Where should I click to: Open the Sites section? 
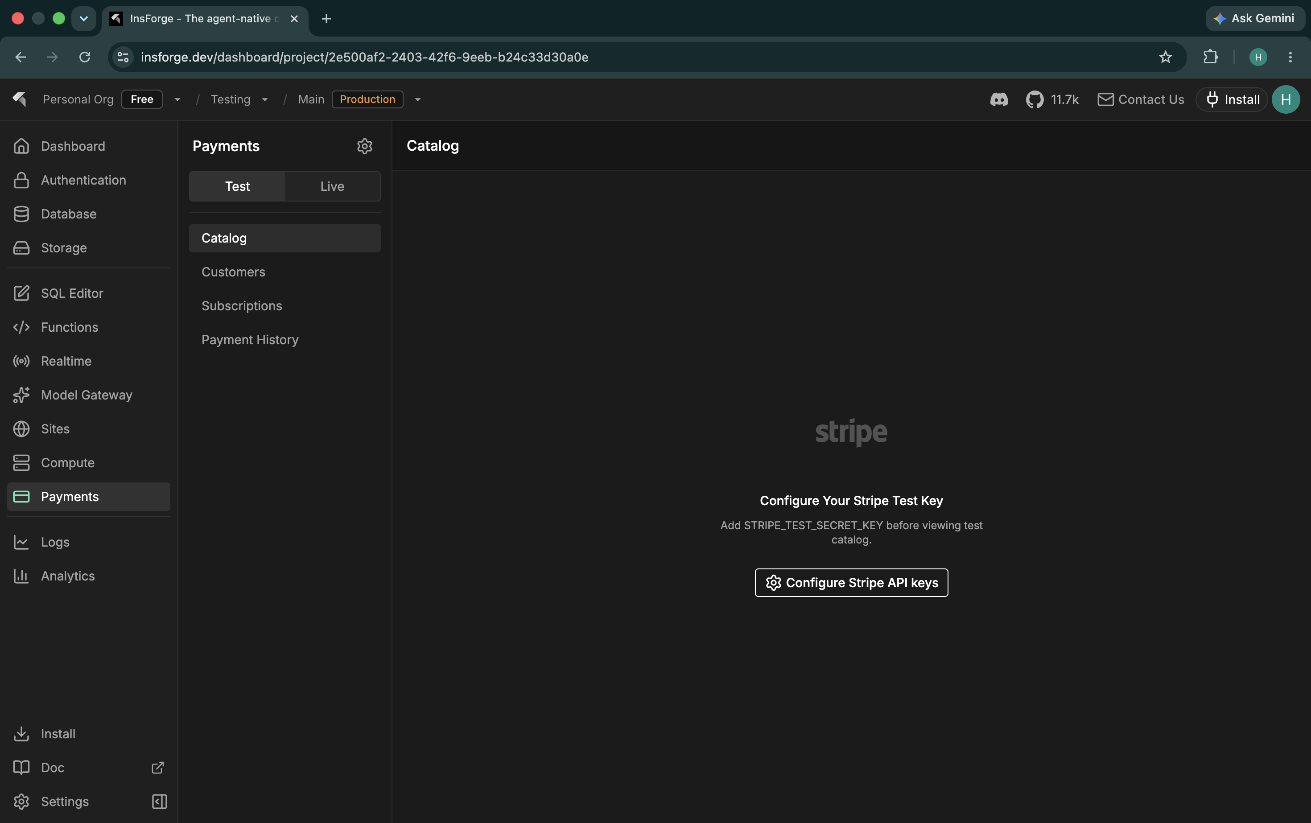[x=89, y=429]
